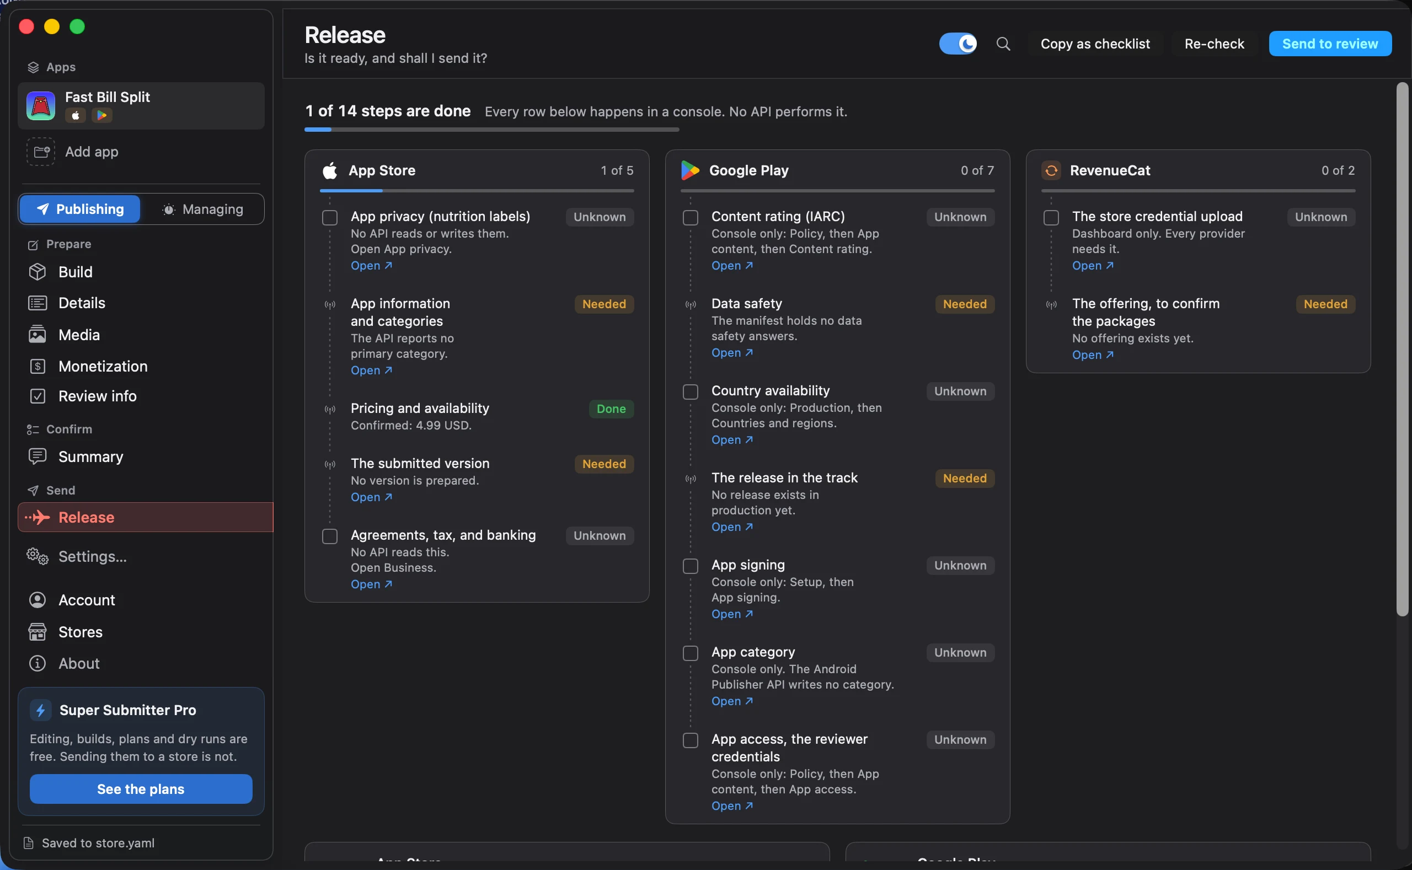
Task: Open link under The submitted version
Action: (371, 497)
